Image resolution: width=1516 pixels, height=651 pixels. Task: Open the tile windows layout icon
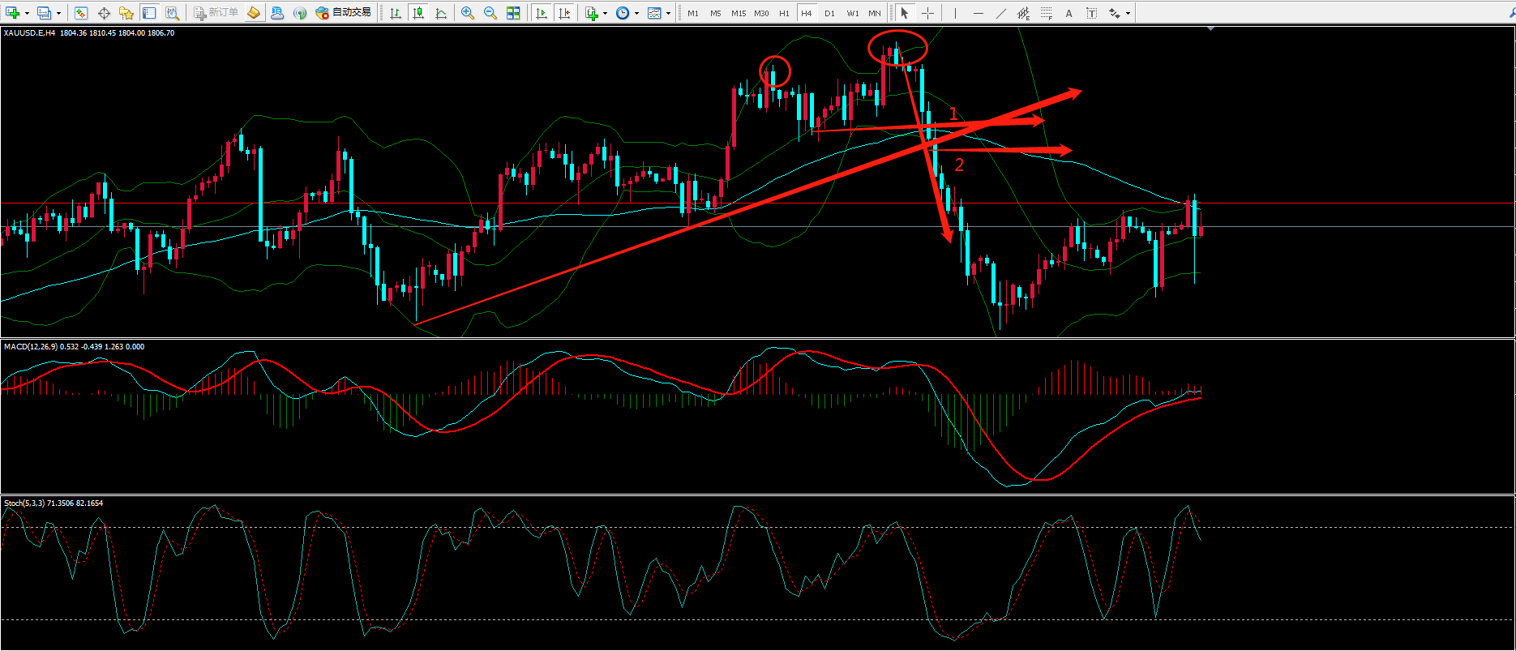[x=513, y=13]
